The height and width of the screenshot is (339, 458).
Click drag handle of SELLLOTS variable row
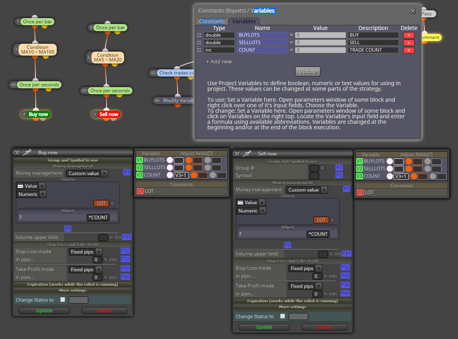199,43
